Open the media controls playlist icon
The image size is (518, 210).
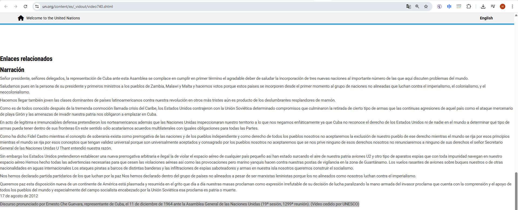[493, 6]
